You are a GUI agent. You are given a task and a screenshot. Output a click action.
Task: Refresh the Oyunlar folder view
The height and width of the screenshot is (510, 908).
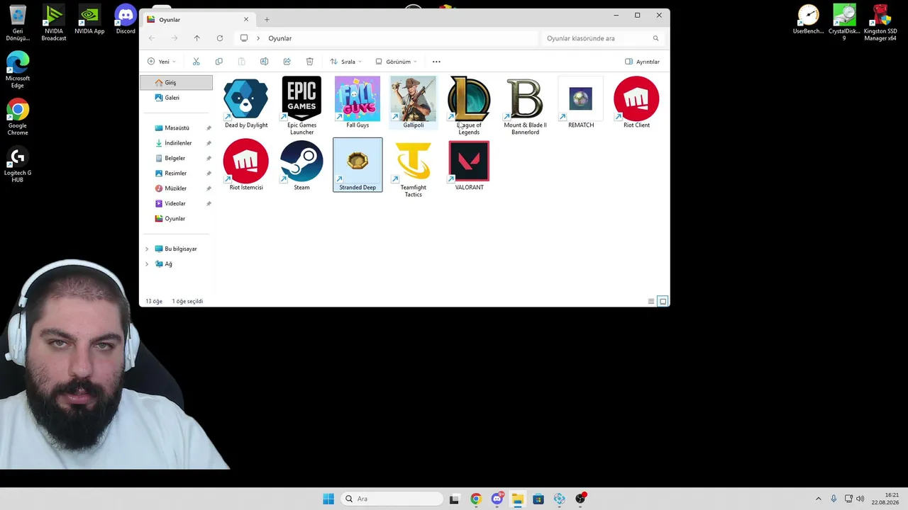[x=219, y=38]
